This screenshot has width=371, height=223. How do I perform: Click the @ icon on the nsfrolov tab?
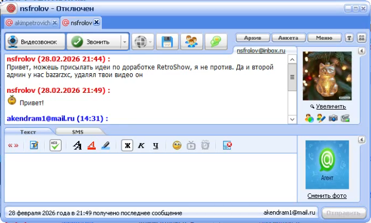tap(65, 23)
